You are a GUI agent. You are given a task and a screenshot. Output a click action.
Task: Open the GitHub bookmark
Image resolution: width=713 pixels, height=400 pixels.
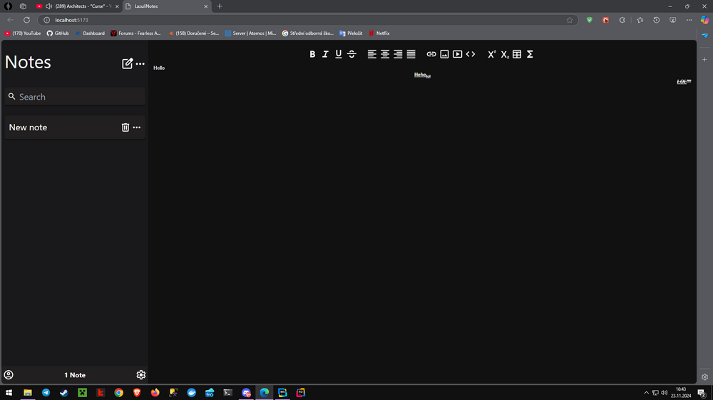click(x=58, y=33)
